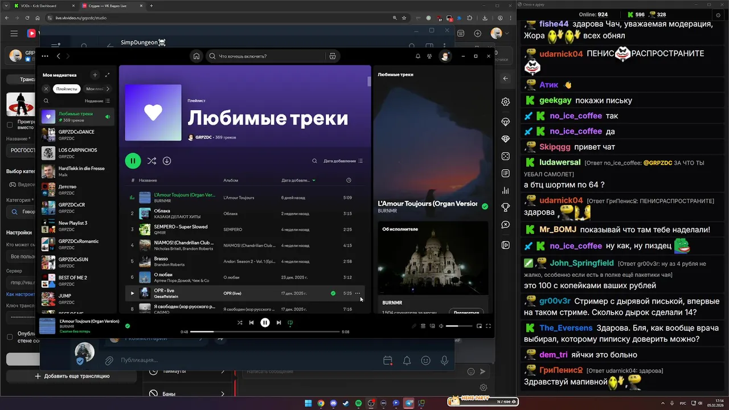
Task: Toggle liked check in player bar
Action: pyautogui.click(x=128, y=326)
